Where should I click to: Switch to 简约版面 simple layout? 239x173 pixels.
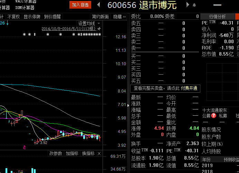(x=101, y=17)
